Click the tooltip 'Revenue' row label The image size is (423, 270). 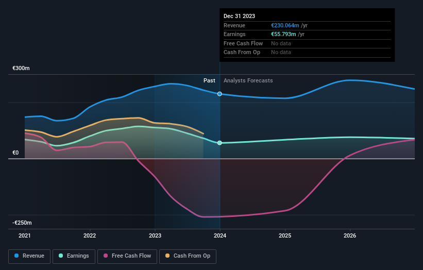[234, 25]
